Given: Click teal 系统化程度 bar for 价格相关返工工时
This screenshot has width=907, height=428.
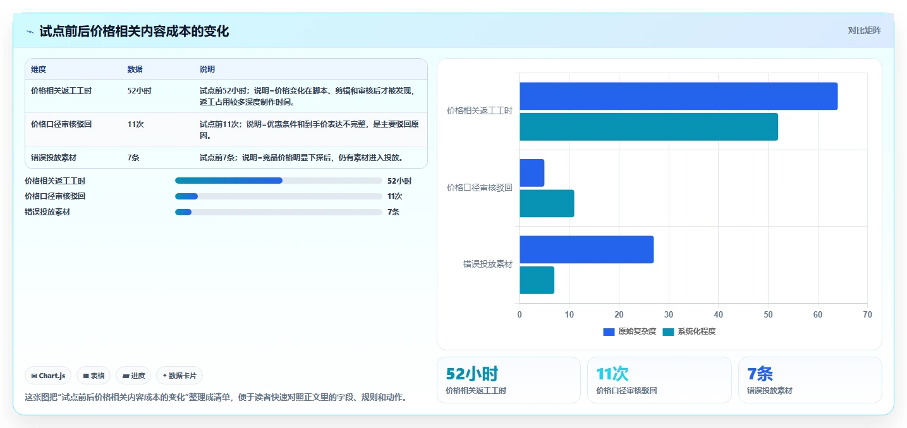Looking at the screenshot, I should tap(649, 127).
